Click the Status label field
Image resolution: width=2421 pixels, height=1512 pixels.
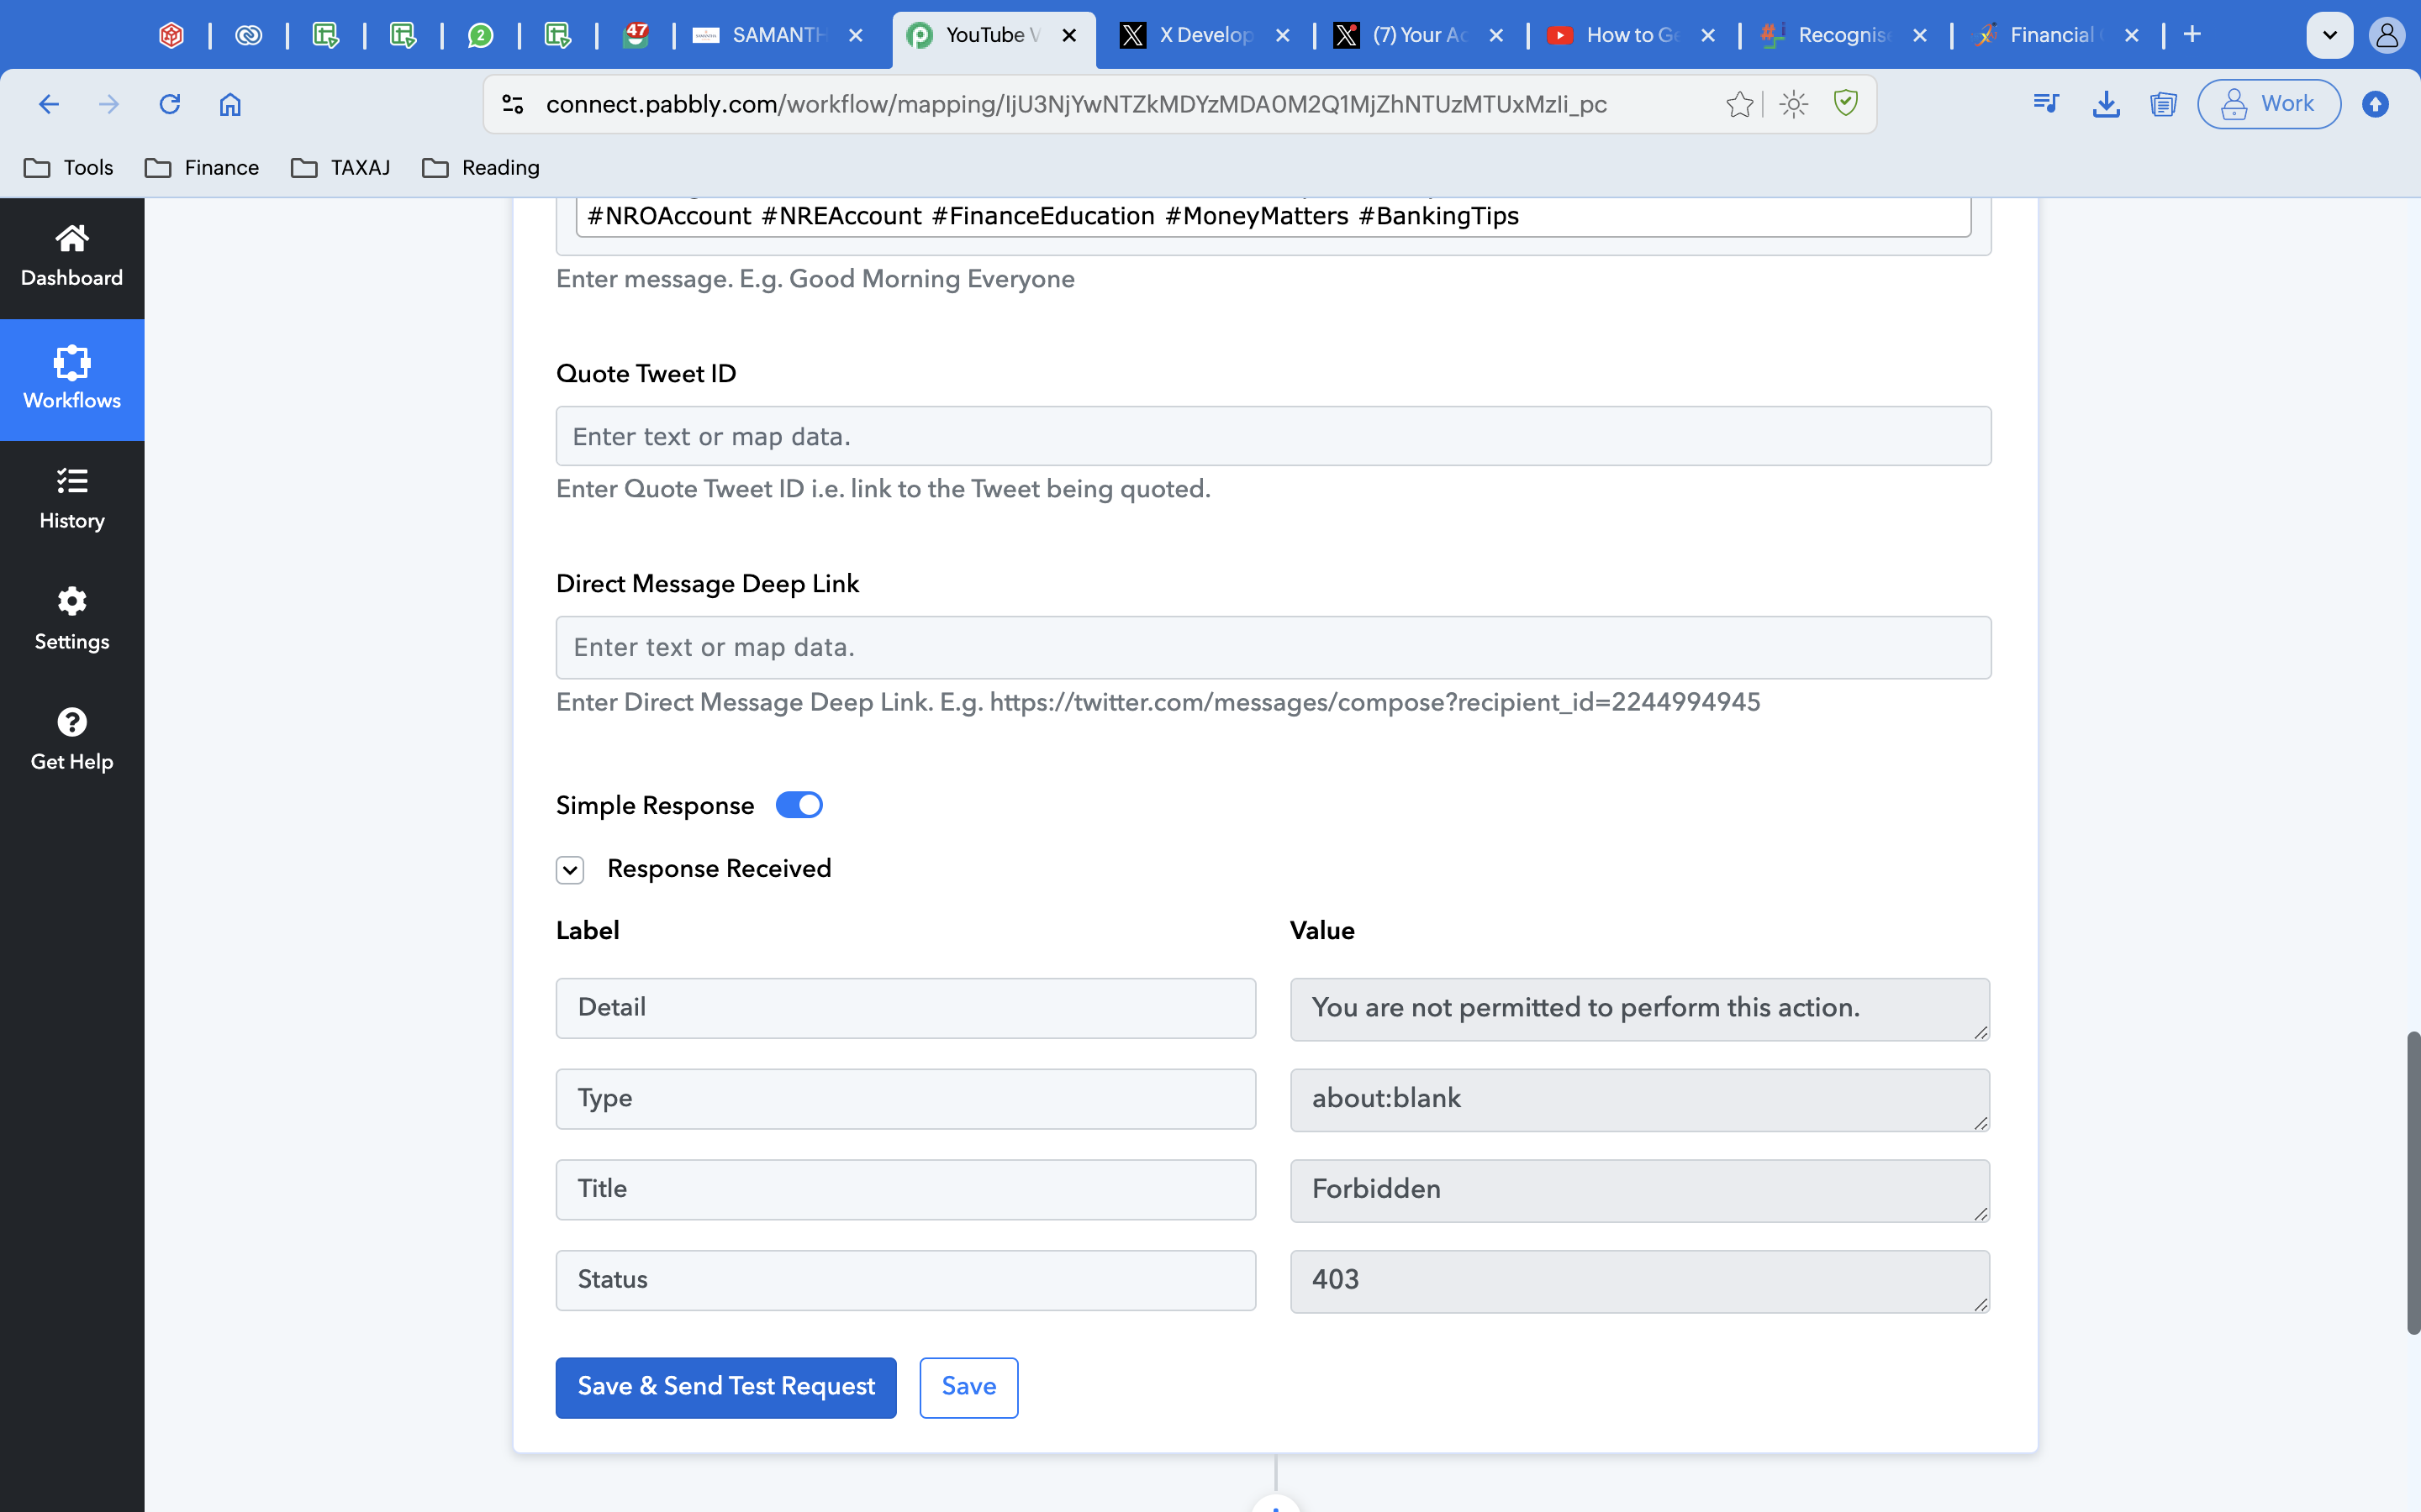click(906, 1280)
